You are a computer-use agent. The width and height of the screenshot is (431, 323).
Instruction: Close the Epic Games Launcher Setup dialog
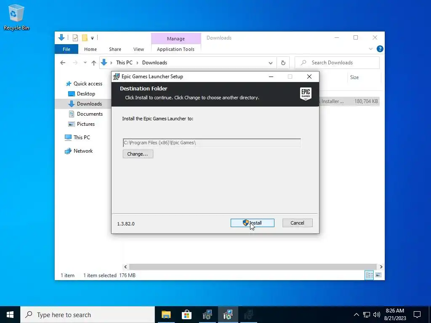pos(309,77)
